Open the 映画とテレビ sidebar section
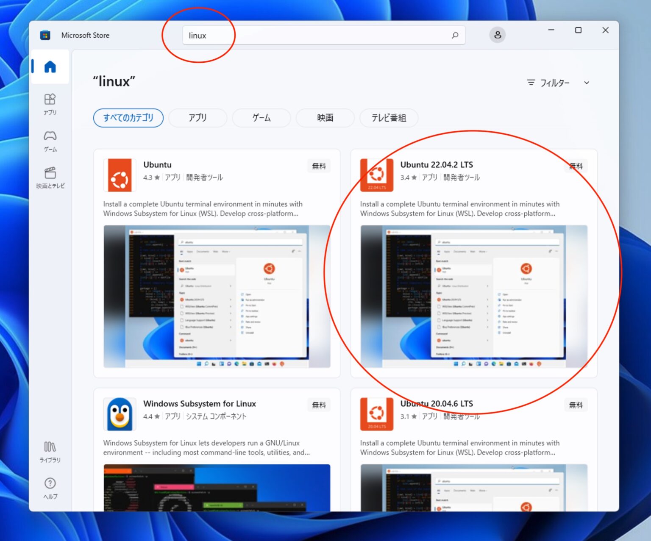This screenshot has height=541, width=651. tap(50, 177)
